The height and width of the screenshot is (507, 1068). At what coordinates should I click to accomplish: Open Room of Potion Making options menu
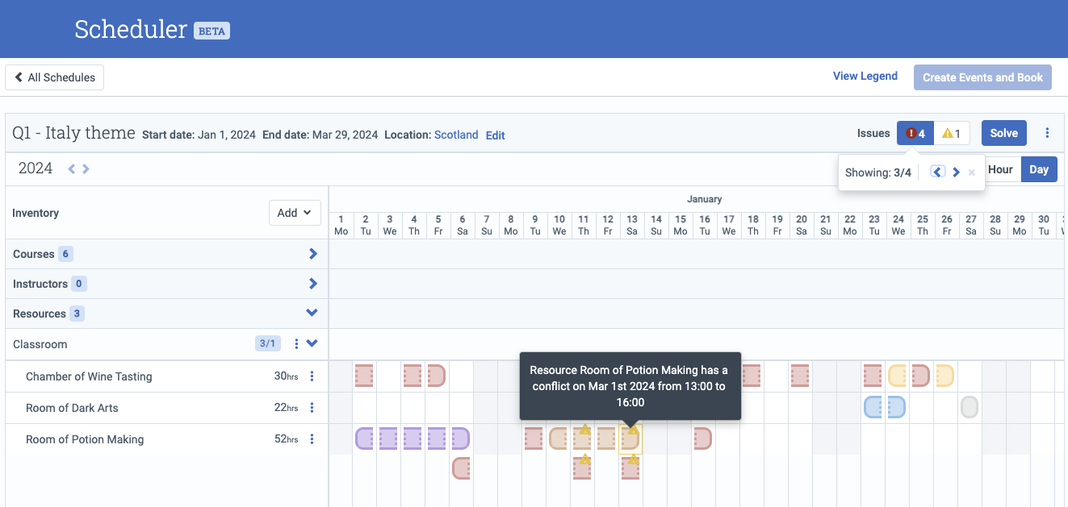(x=312, y=439)
